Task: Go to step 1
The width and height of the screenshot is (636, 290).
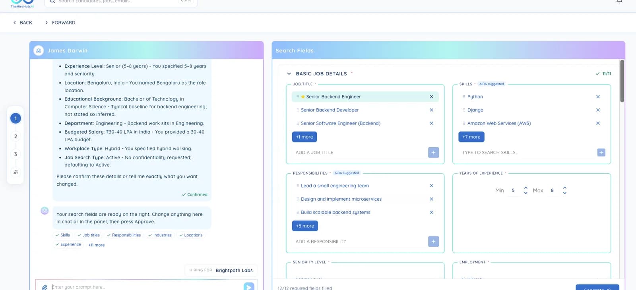Action: tap(16, 118)
